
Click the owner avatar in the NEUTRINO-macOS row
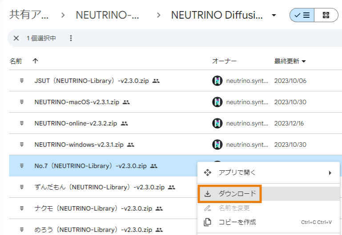(x=217, y=102)
